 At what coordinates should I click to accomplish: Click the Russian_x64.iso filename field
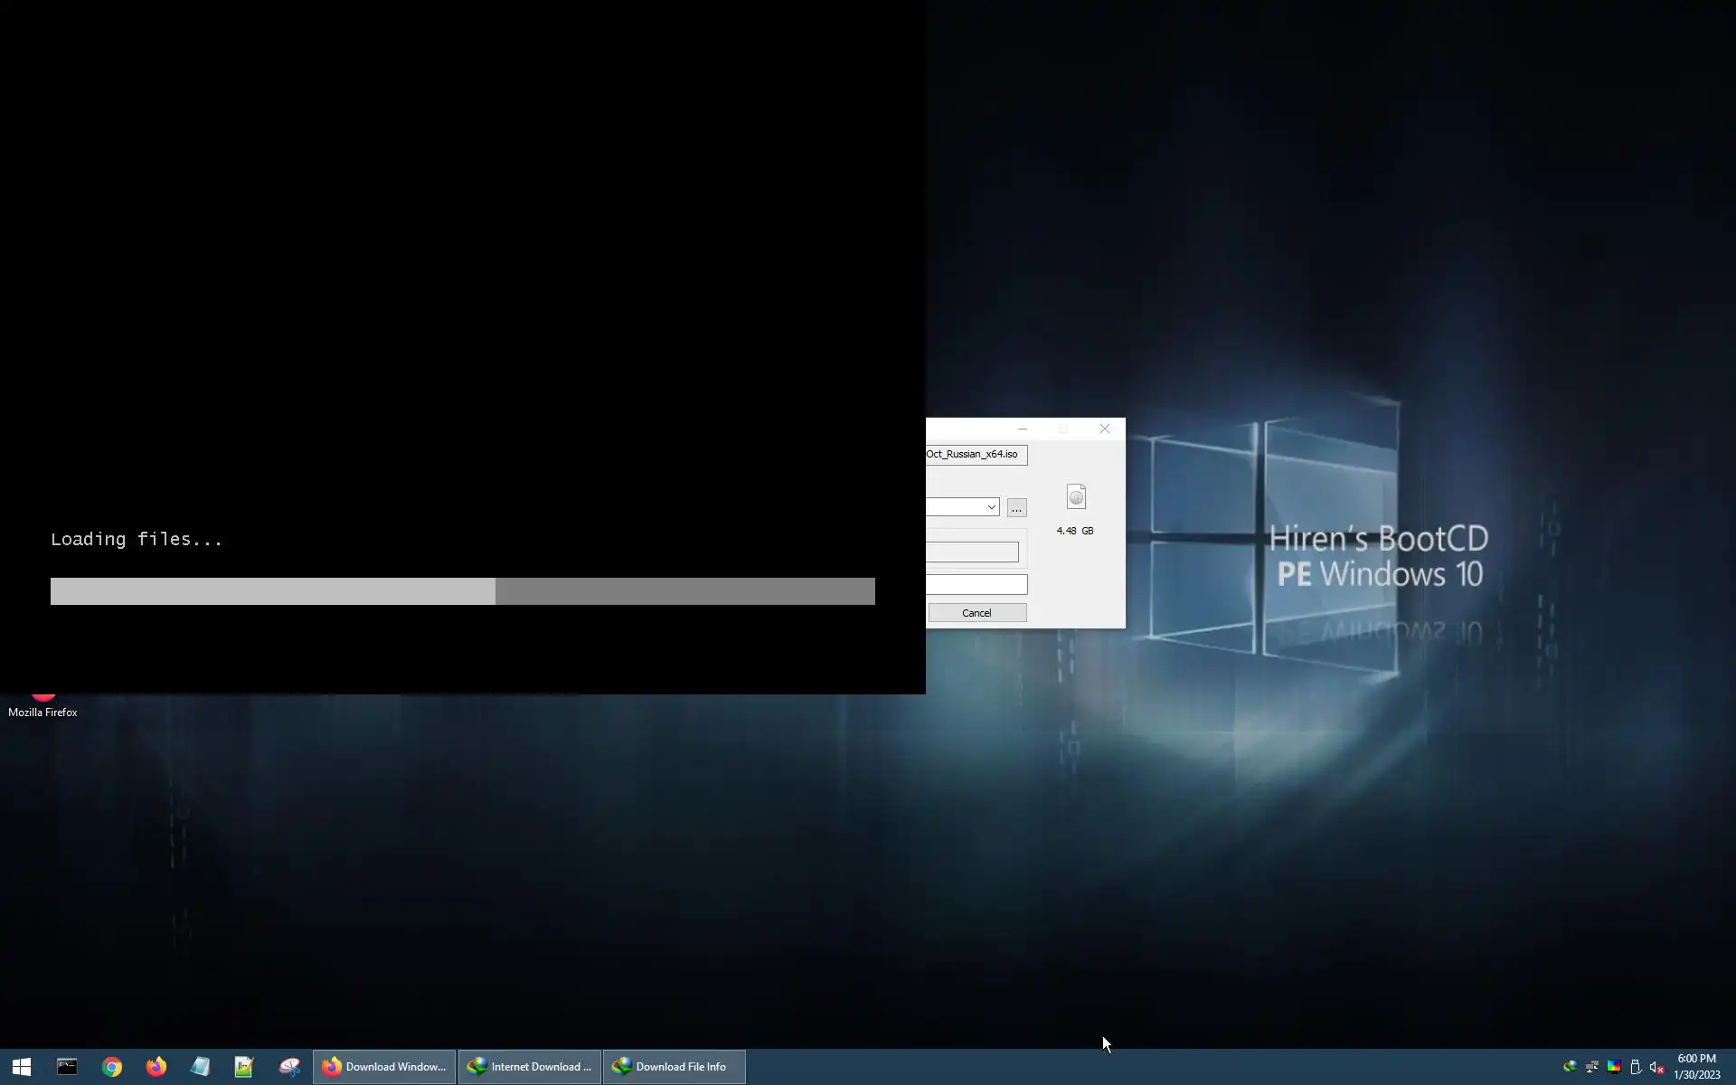pos(975,455)
